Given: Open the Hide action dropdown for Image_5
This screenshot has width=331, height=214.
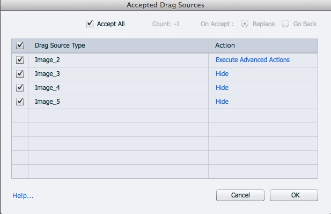Looking at the screenshot, I should 222,102.
